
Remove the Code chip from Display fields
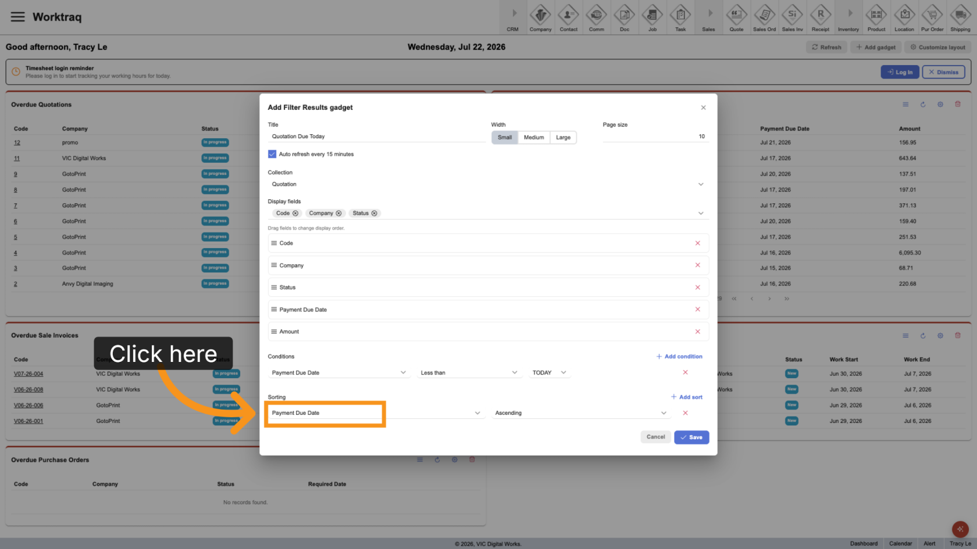click(x=295, y=213)
